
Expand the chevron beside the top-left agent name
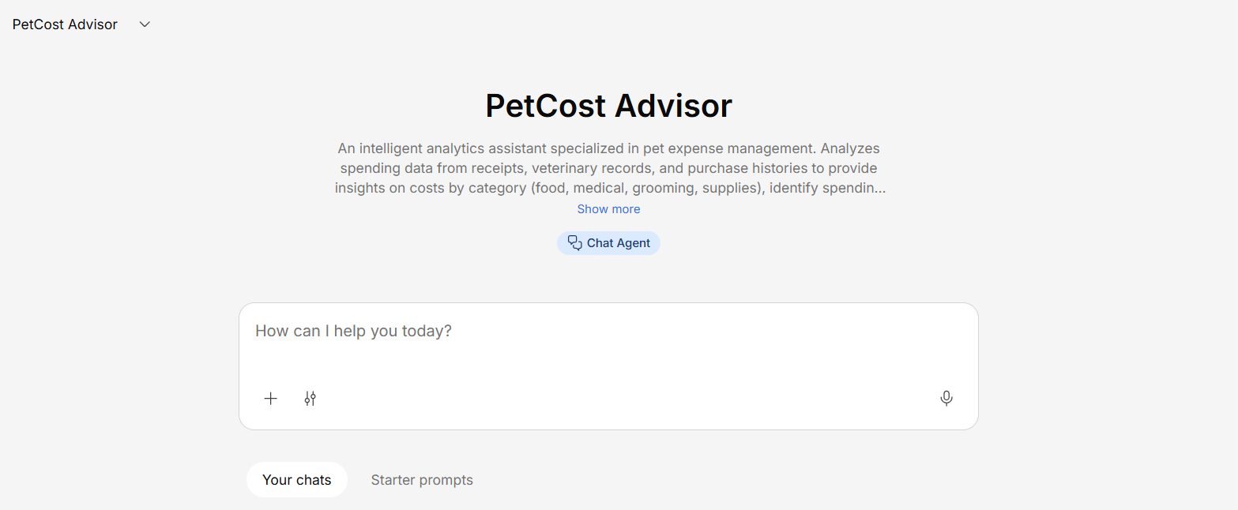pos(145,24)
